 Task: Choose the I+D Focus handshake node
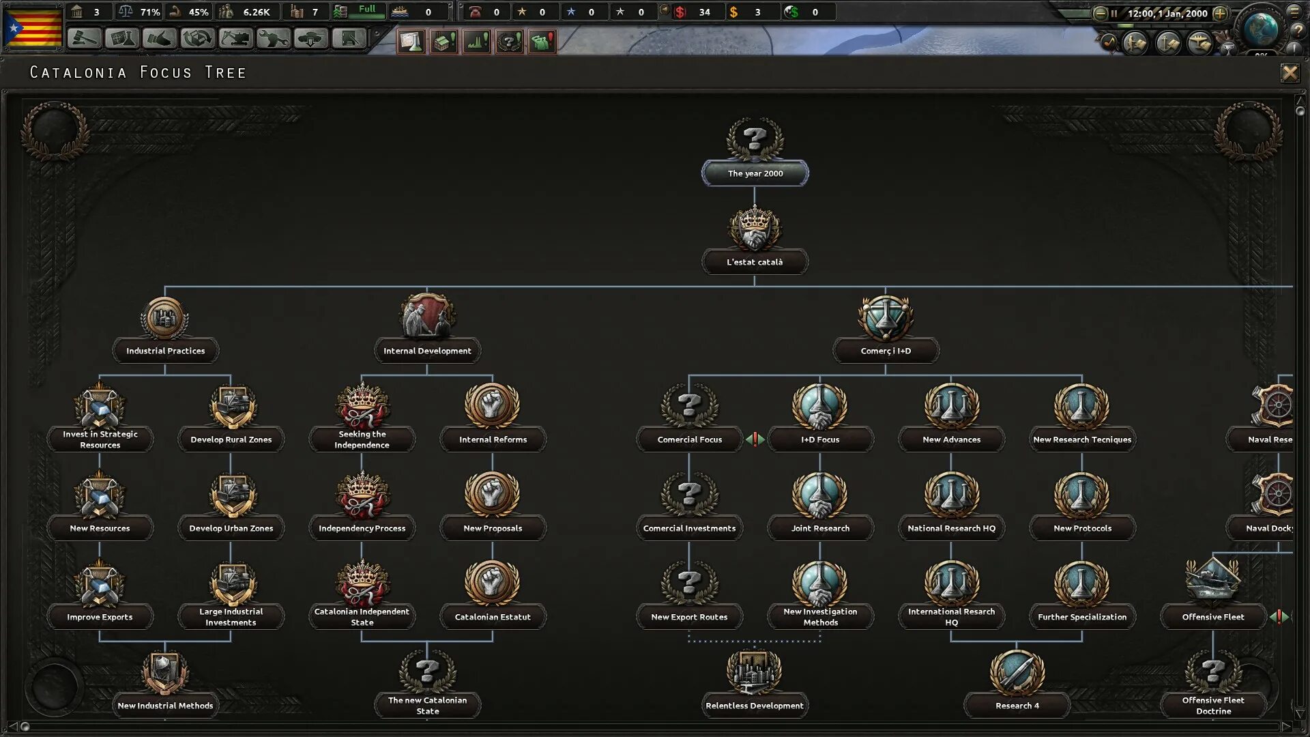[x=820, y=418]
